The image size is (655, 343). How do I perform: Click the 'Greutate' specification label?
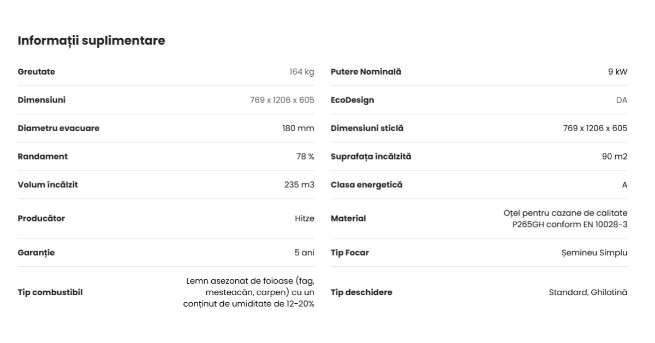37,72
